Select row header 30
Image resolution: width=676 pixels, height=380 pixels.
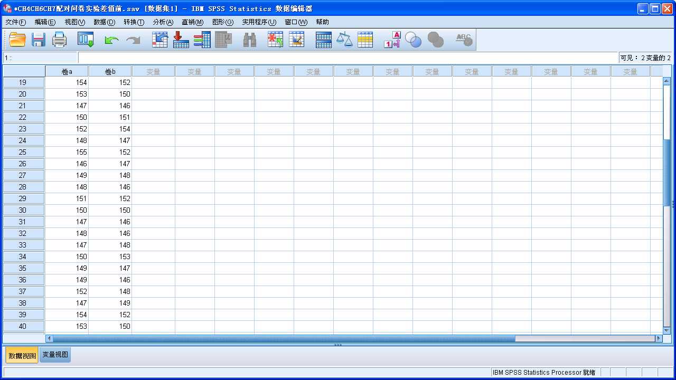(23, 210)
